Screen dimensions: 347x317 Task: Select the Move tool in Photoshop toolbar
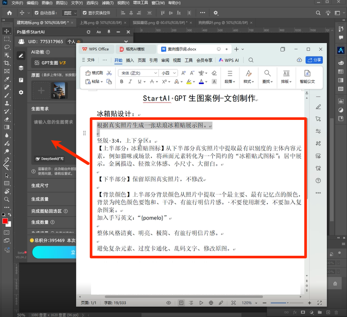(6, 31)
